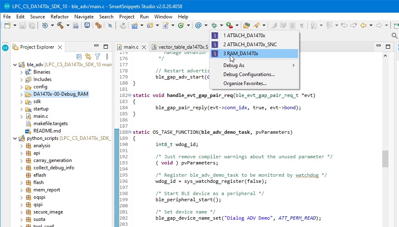Open dropdown beside the @ icon
This screenshot has height=227, width=399.
(206, 25)
